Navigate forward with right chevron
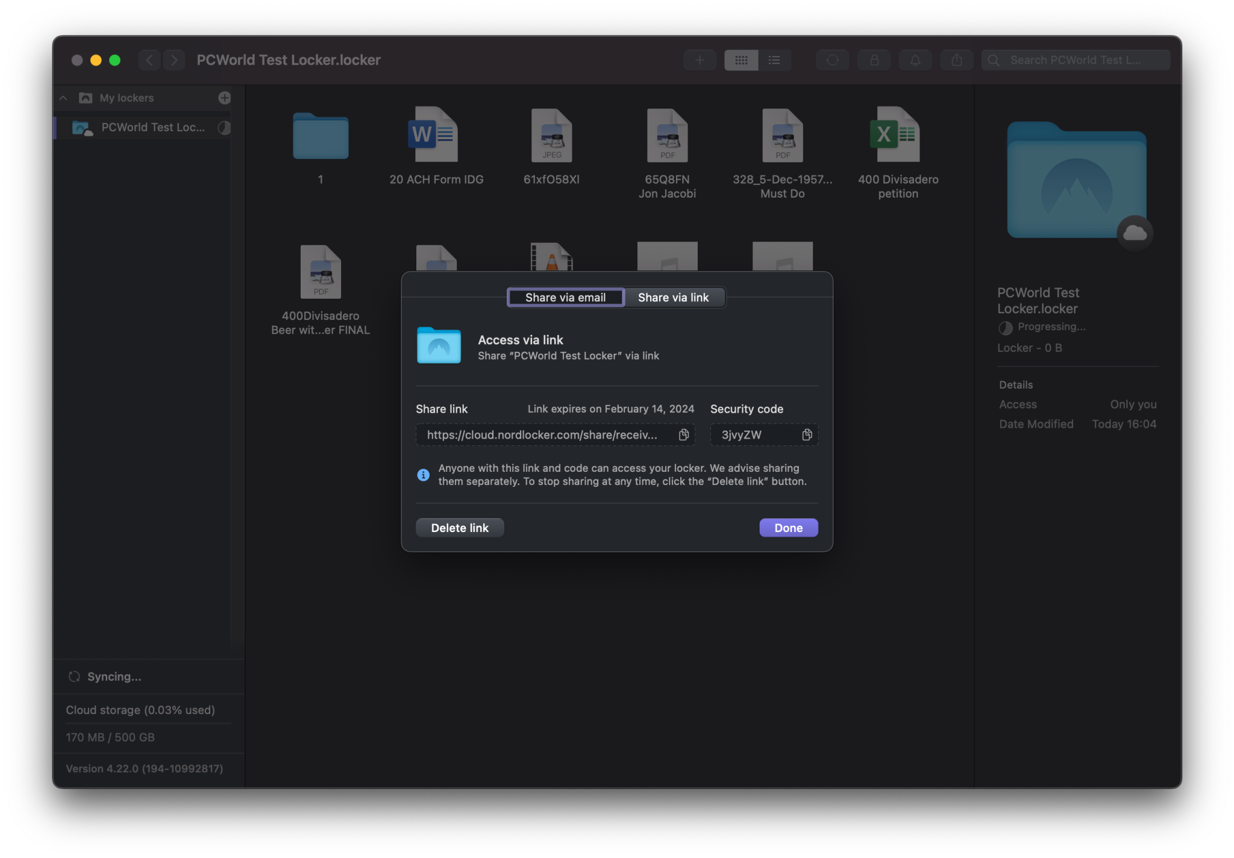Viewport: 1234px width, 858px height. pos(174,60)
